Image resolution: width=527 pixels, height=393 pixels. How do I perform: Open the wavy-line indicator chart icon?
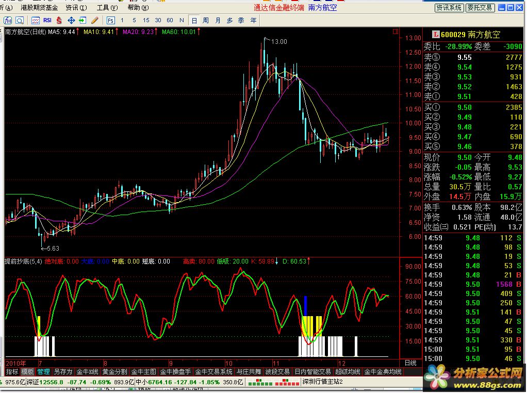click(35, 21)
